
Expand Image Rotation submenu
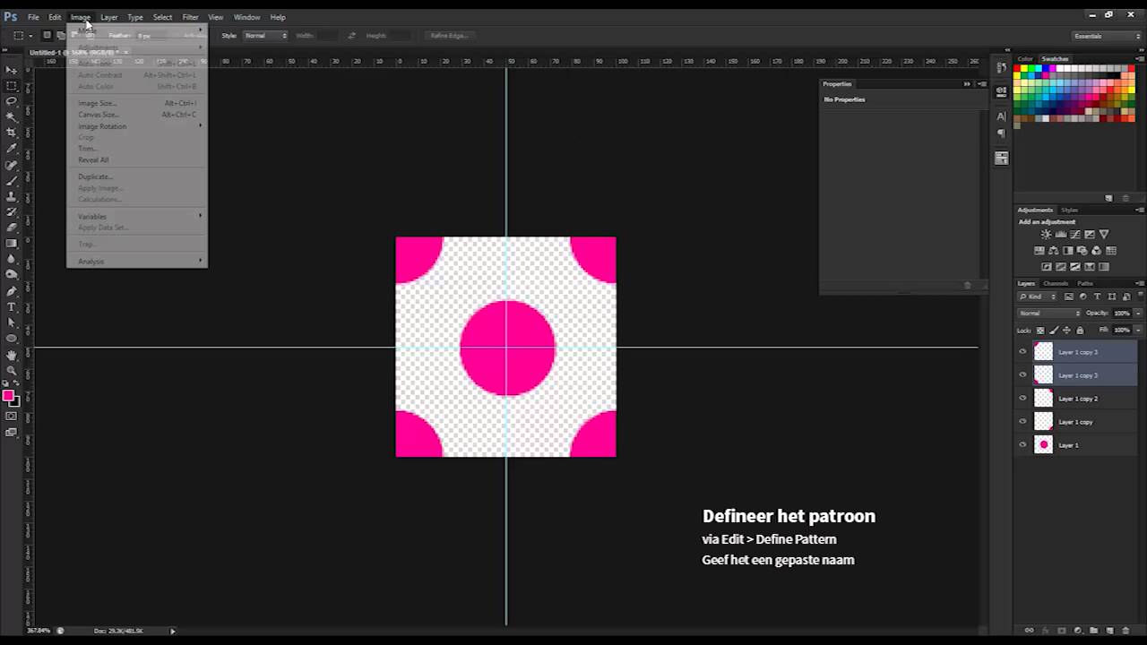136,126
